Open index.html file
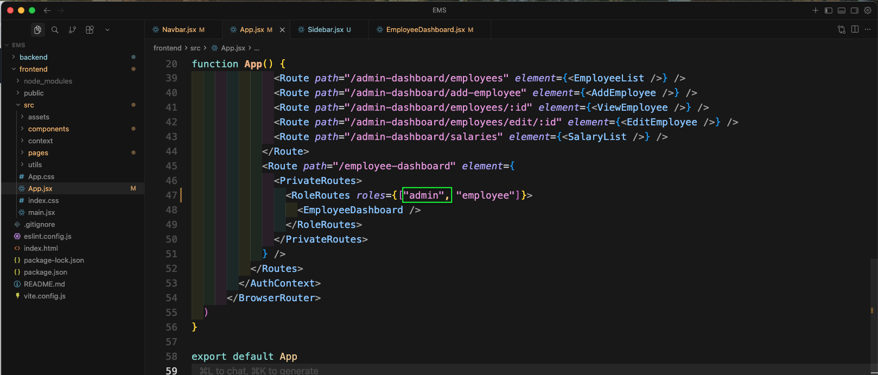 [72, 248]
